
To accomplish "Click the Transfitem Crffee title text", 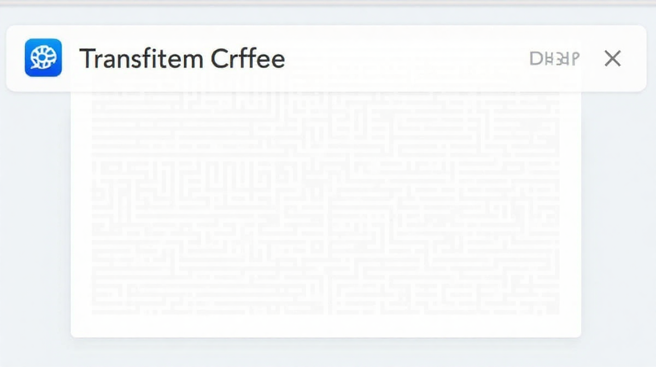I will coord(182,58).
